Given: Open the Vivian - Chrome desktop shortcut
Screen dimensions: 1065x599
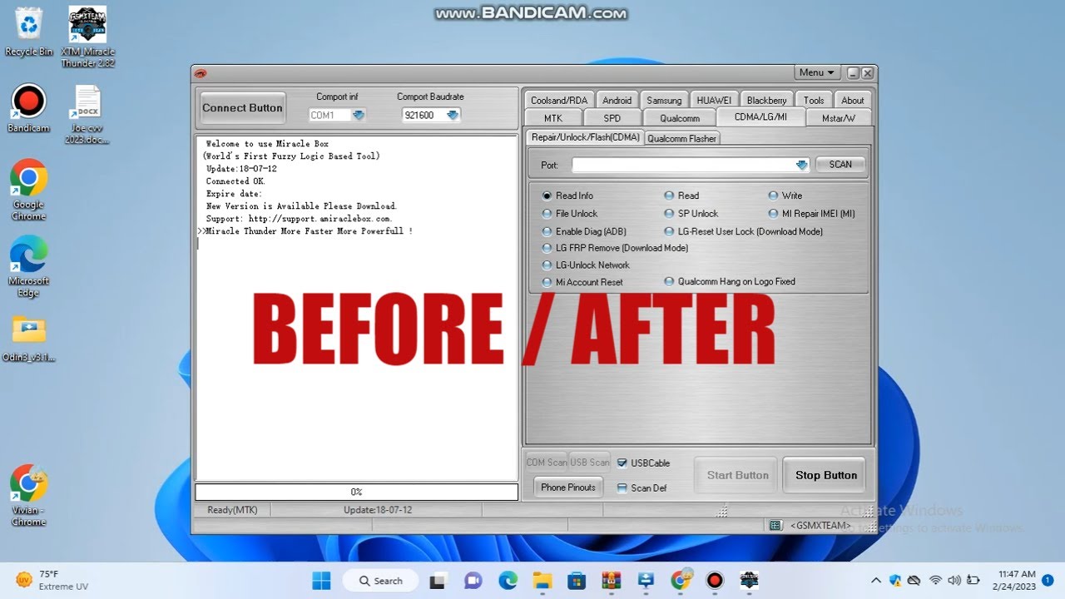Looking at the screenshot, I should click(28, 495).
